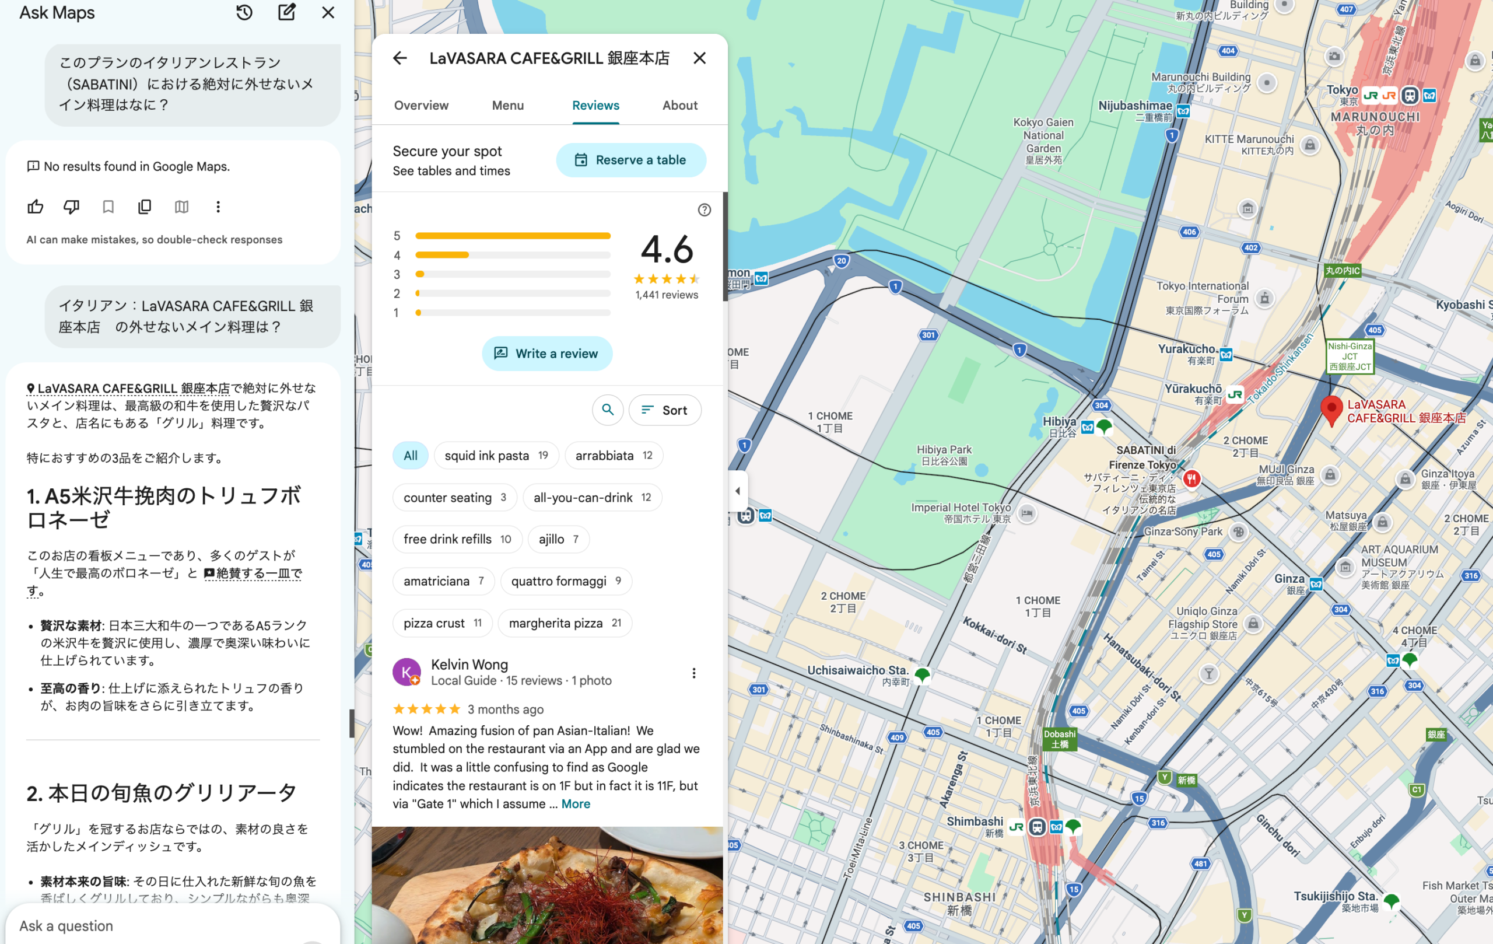
Task: Switch to the Menu tab
Action: click(507, 106)
